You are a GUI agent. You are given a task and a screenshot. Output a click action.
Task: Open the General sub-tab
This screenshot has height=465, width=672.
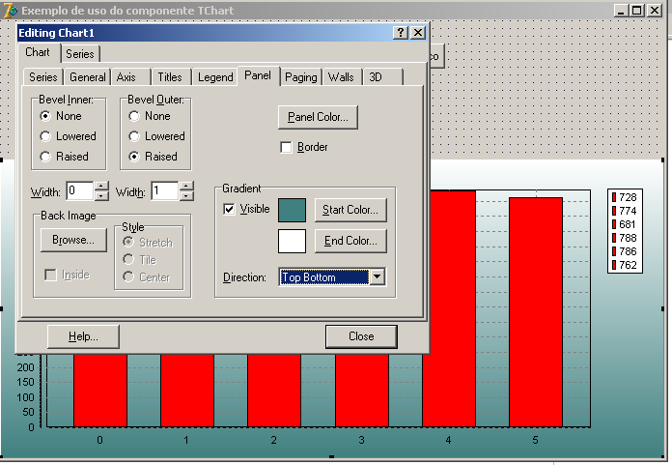coord(88,77)
